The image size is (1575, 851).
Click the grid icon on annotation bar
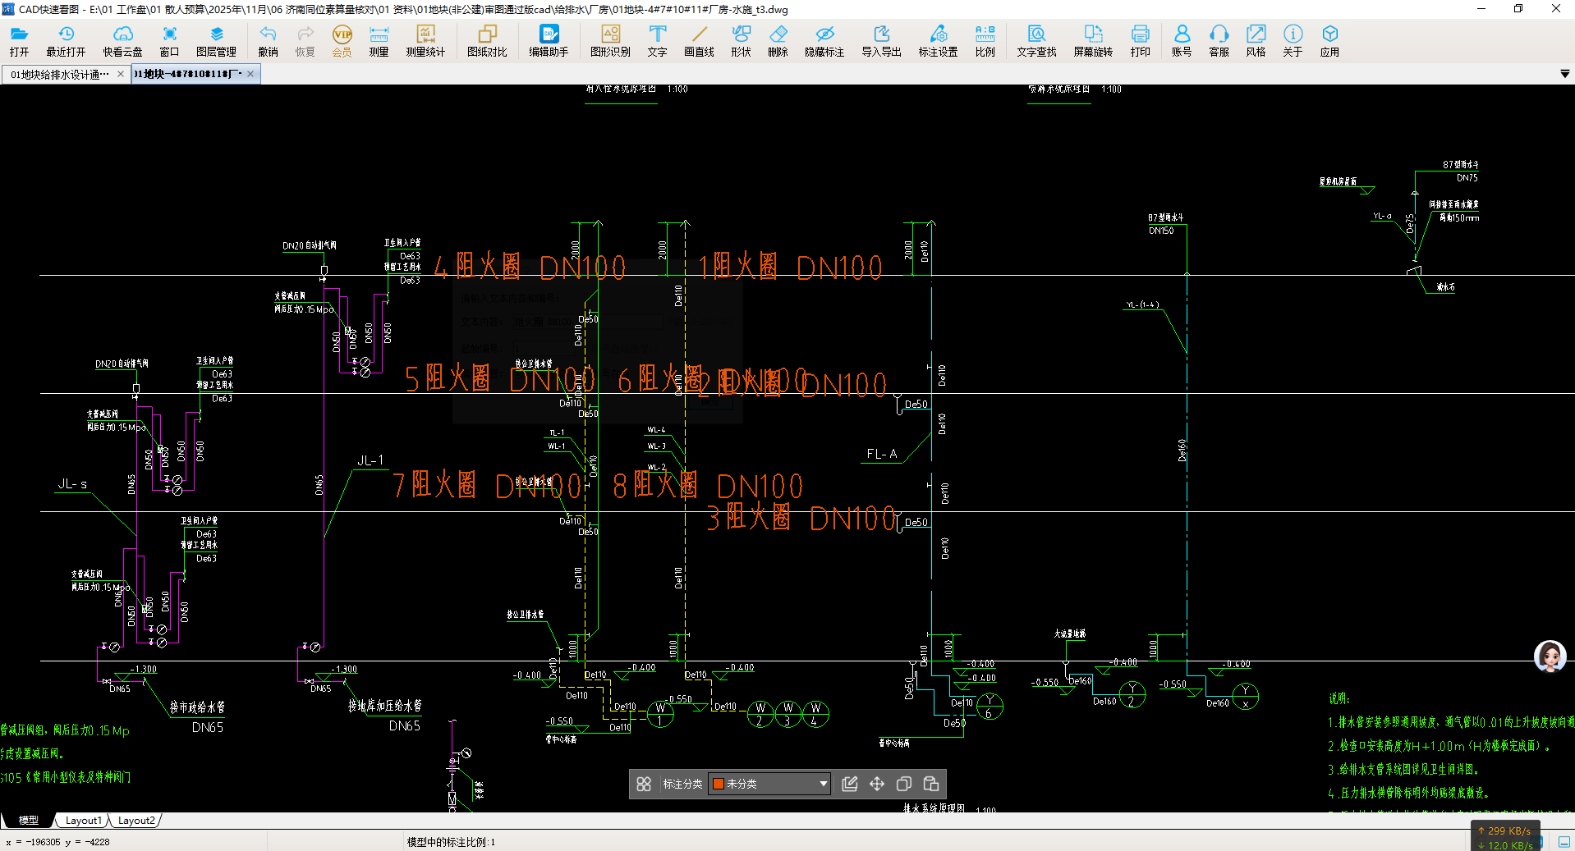tap(644, 784)
